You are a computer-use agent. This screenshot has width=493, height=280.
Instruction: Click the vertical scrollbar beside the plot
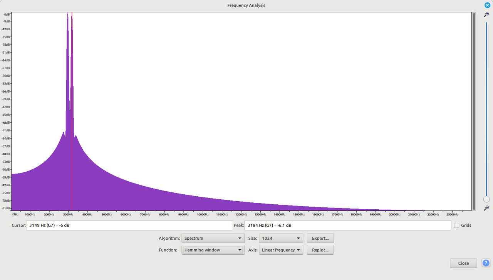(474, 111)
